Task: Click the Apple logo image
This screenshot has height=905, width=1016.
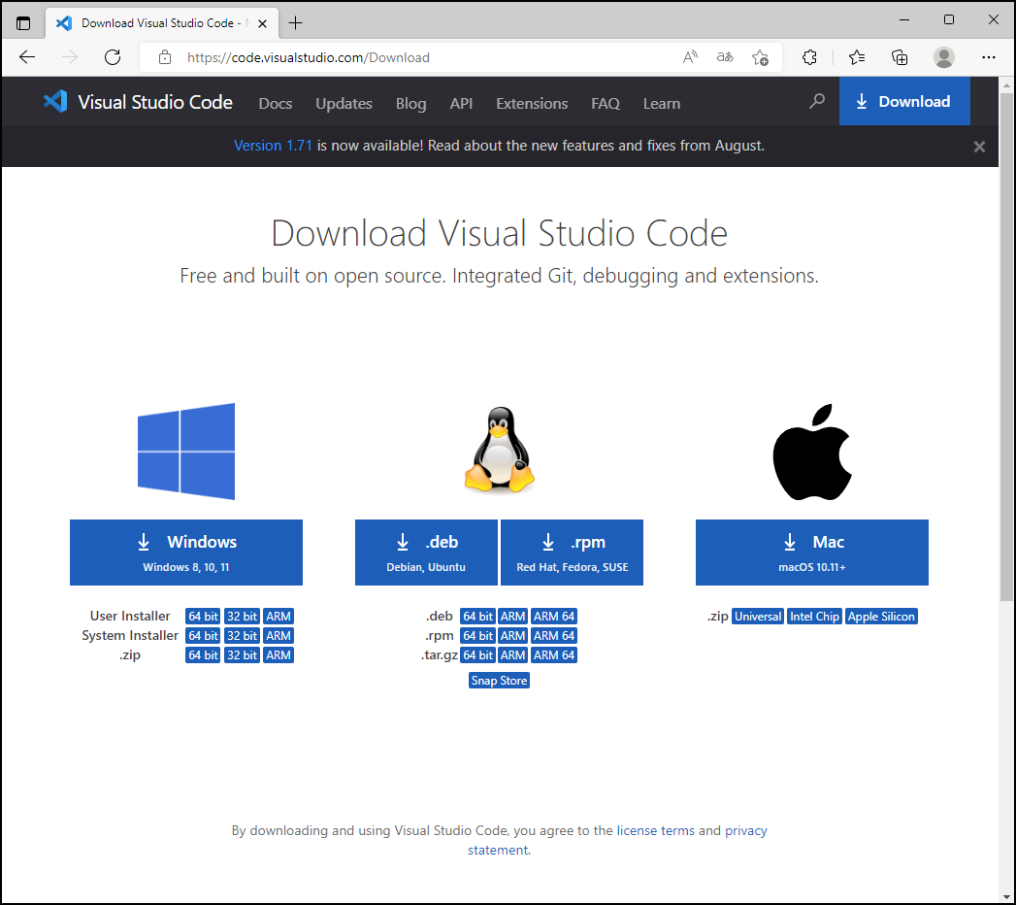Action: [812, 452]
